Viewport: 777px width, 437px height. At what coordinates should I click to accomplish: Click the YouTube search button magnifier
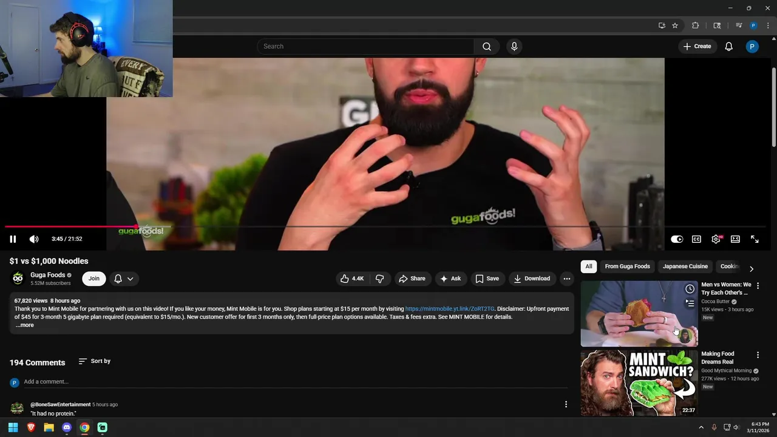click(x=487, y=47)
